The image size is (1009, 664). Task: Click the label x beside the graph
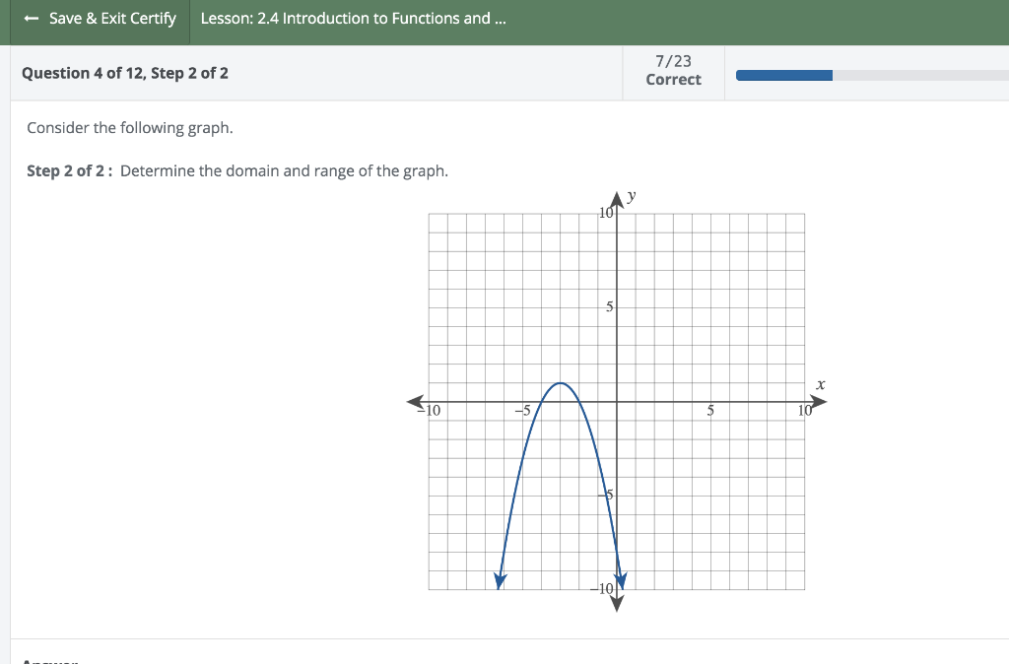(x=821, y=385)
